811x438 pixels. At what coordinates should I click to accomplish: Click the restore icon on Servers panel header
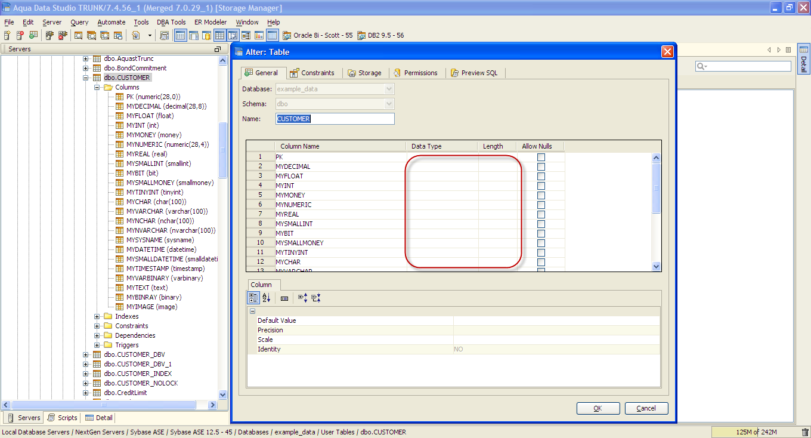pos(217,50)
